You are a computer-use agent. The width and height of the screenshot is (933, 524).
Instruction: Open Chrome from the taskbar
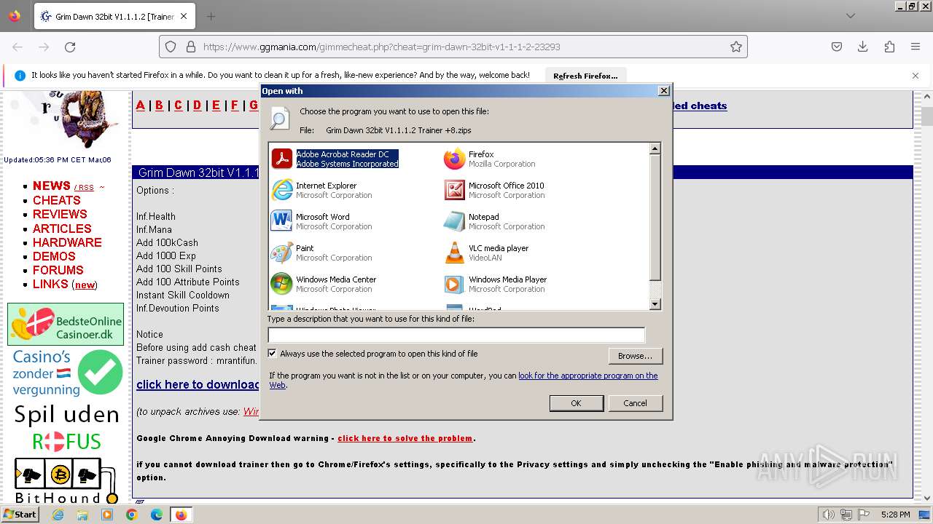132,515
